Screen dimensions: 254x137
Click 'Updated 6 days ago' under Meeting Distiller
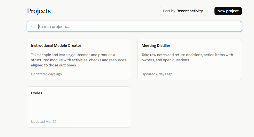157,74
